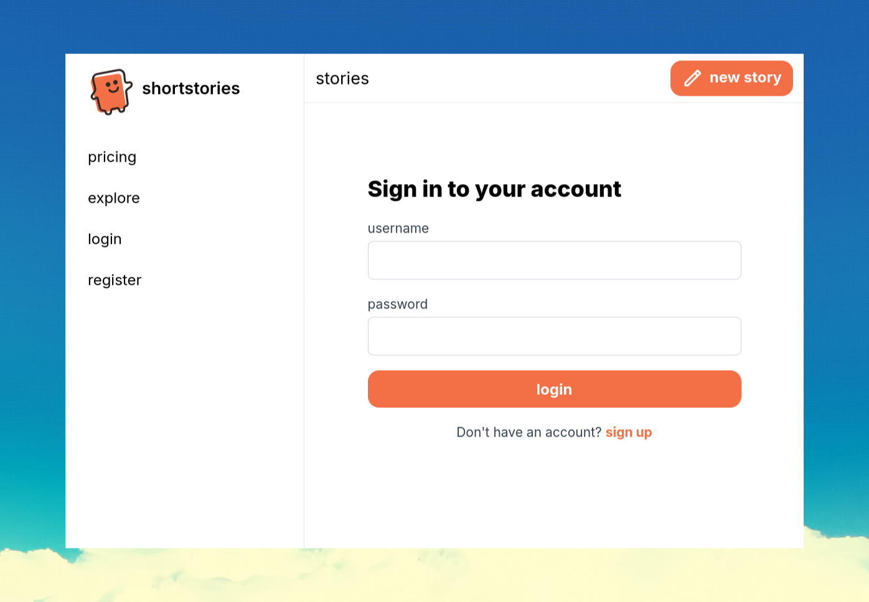
Task: Focus the username input field
Action: click(x=554, y=261)
